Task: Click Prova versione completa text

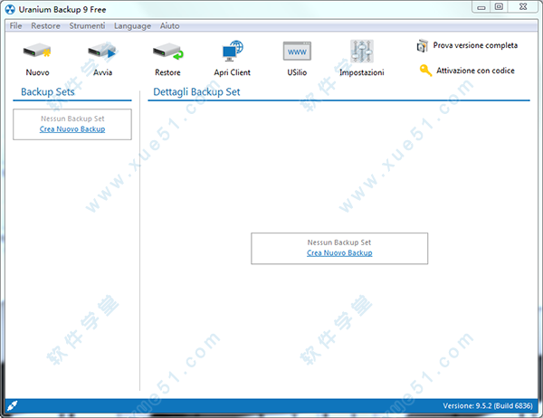Action: point(475,45)
